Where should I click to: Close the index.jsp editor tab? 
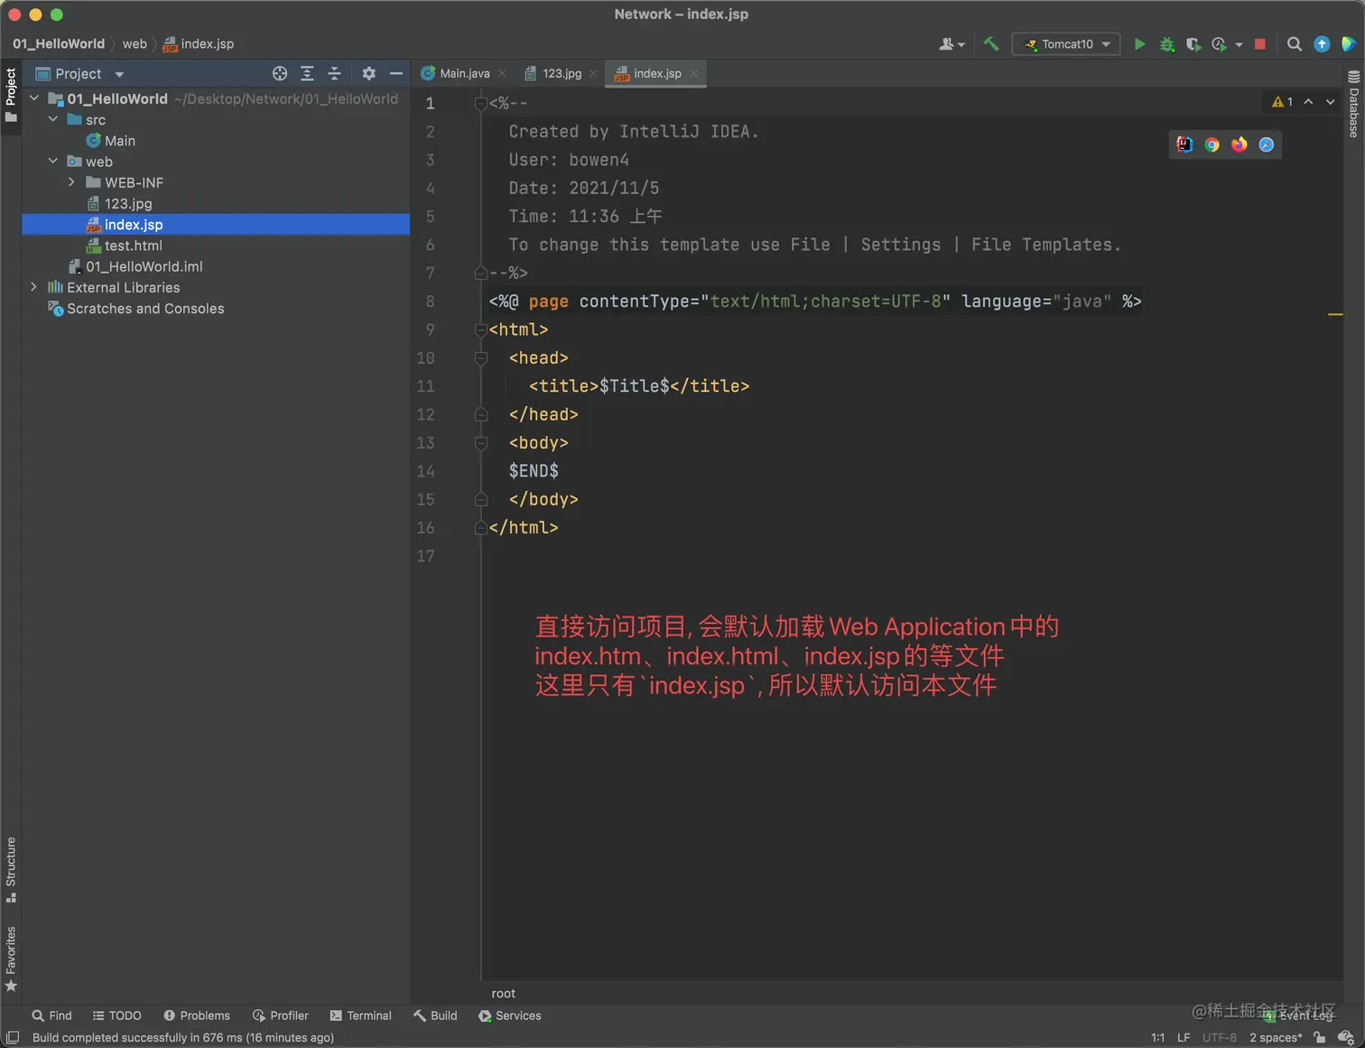click(x=693, y=73)
